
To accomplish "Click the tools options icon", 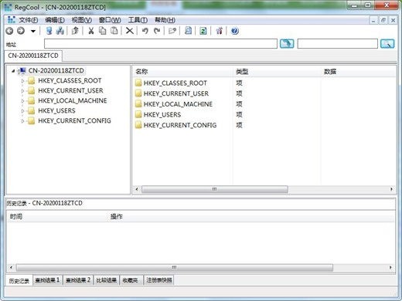I will click(x=219, y=31).
